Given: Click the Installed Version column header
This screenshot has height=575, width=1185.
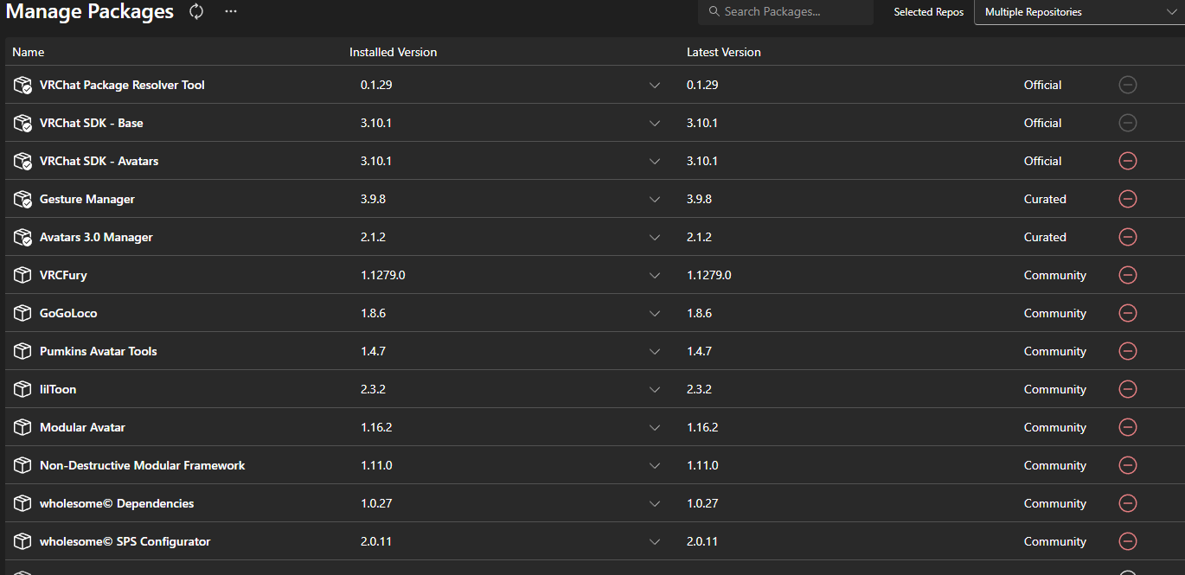Looking at the screenshot, I should pos(393,52).
